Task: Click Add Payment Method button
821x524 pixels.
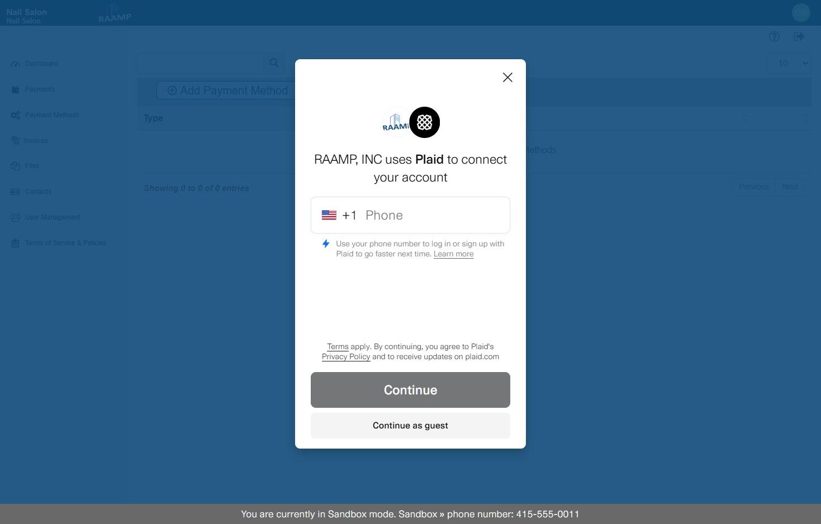Action: click(x=226, y=90)
